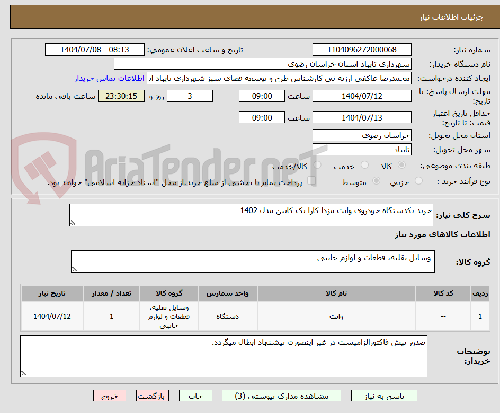
Task: Select the متوسط purchase process option
Action: click(377, 180)
